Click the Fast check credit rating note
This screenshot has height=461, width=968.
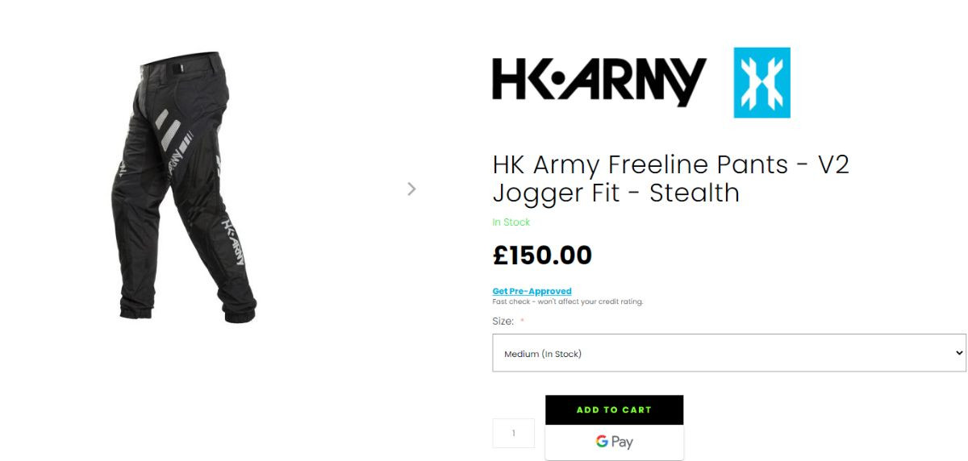(567, 302)
